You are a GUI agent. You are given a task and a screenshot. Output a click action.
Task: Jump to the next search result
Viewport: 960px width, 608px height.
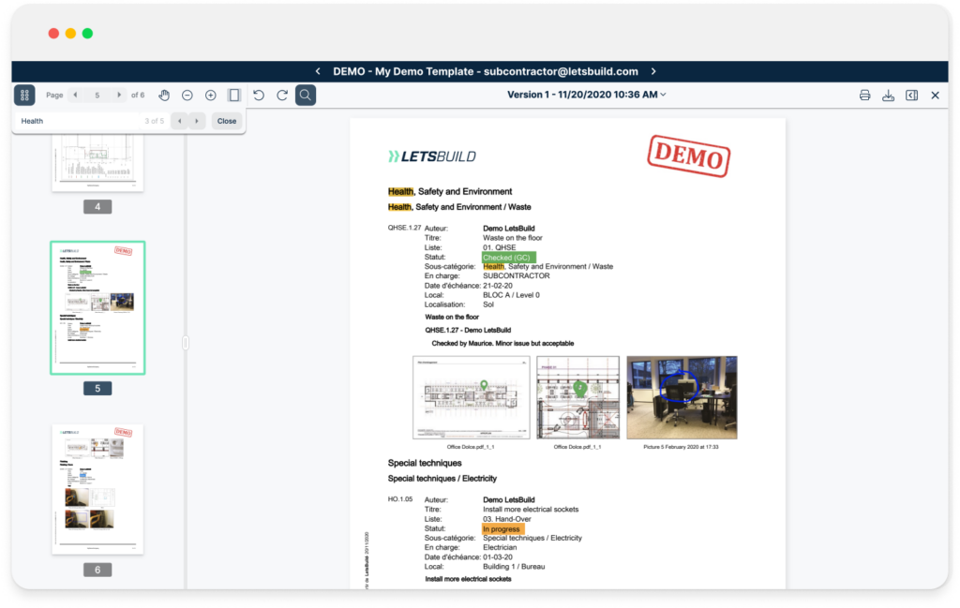(x=196, y=121)
